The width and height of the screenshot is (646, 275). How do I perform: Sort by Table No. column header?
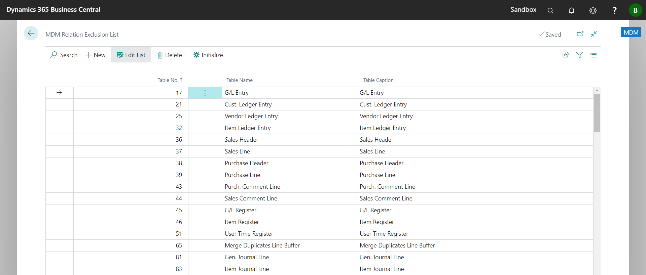pos(170,80)
